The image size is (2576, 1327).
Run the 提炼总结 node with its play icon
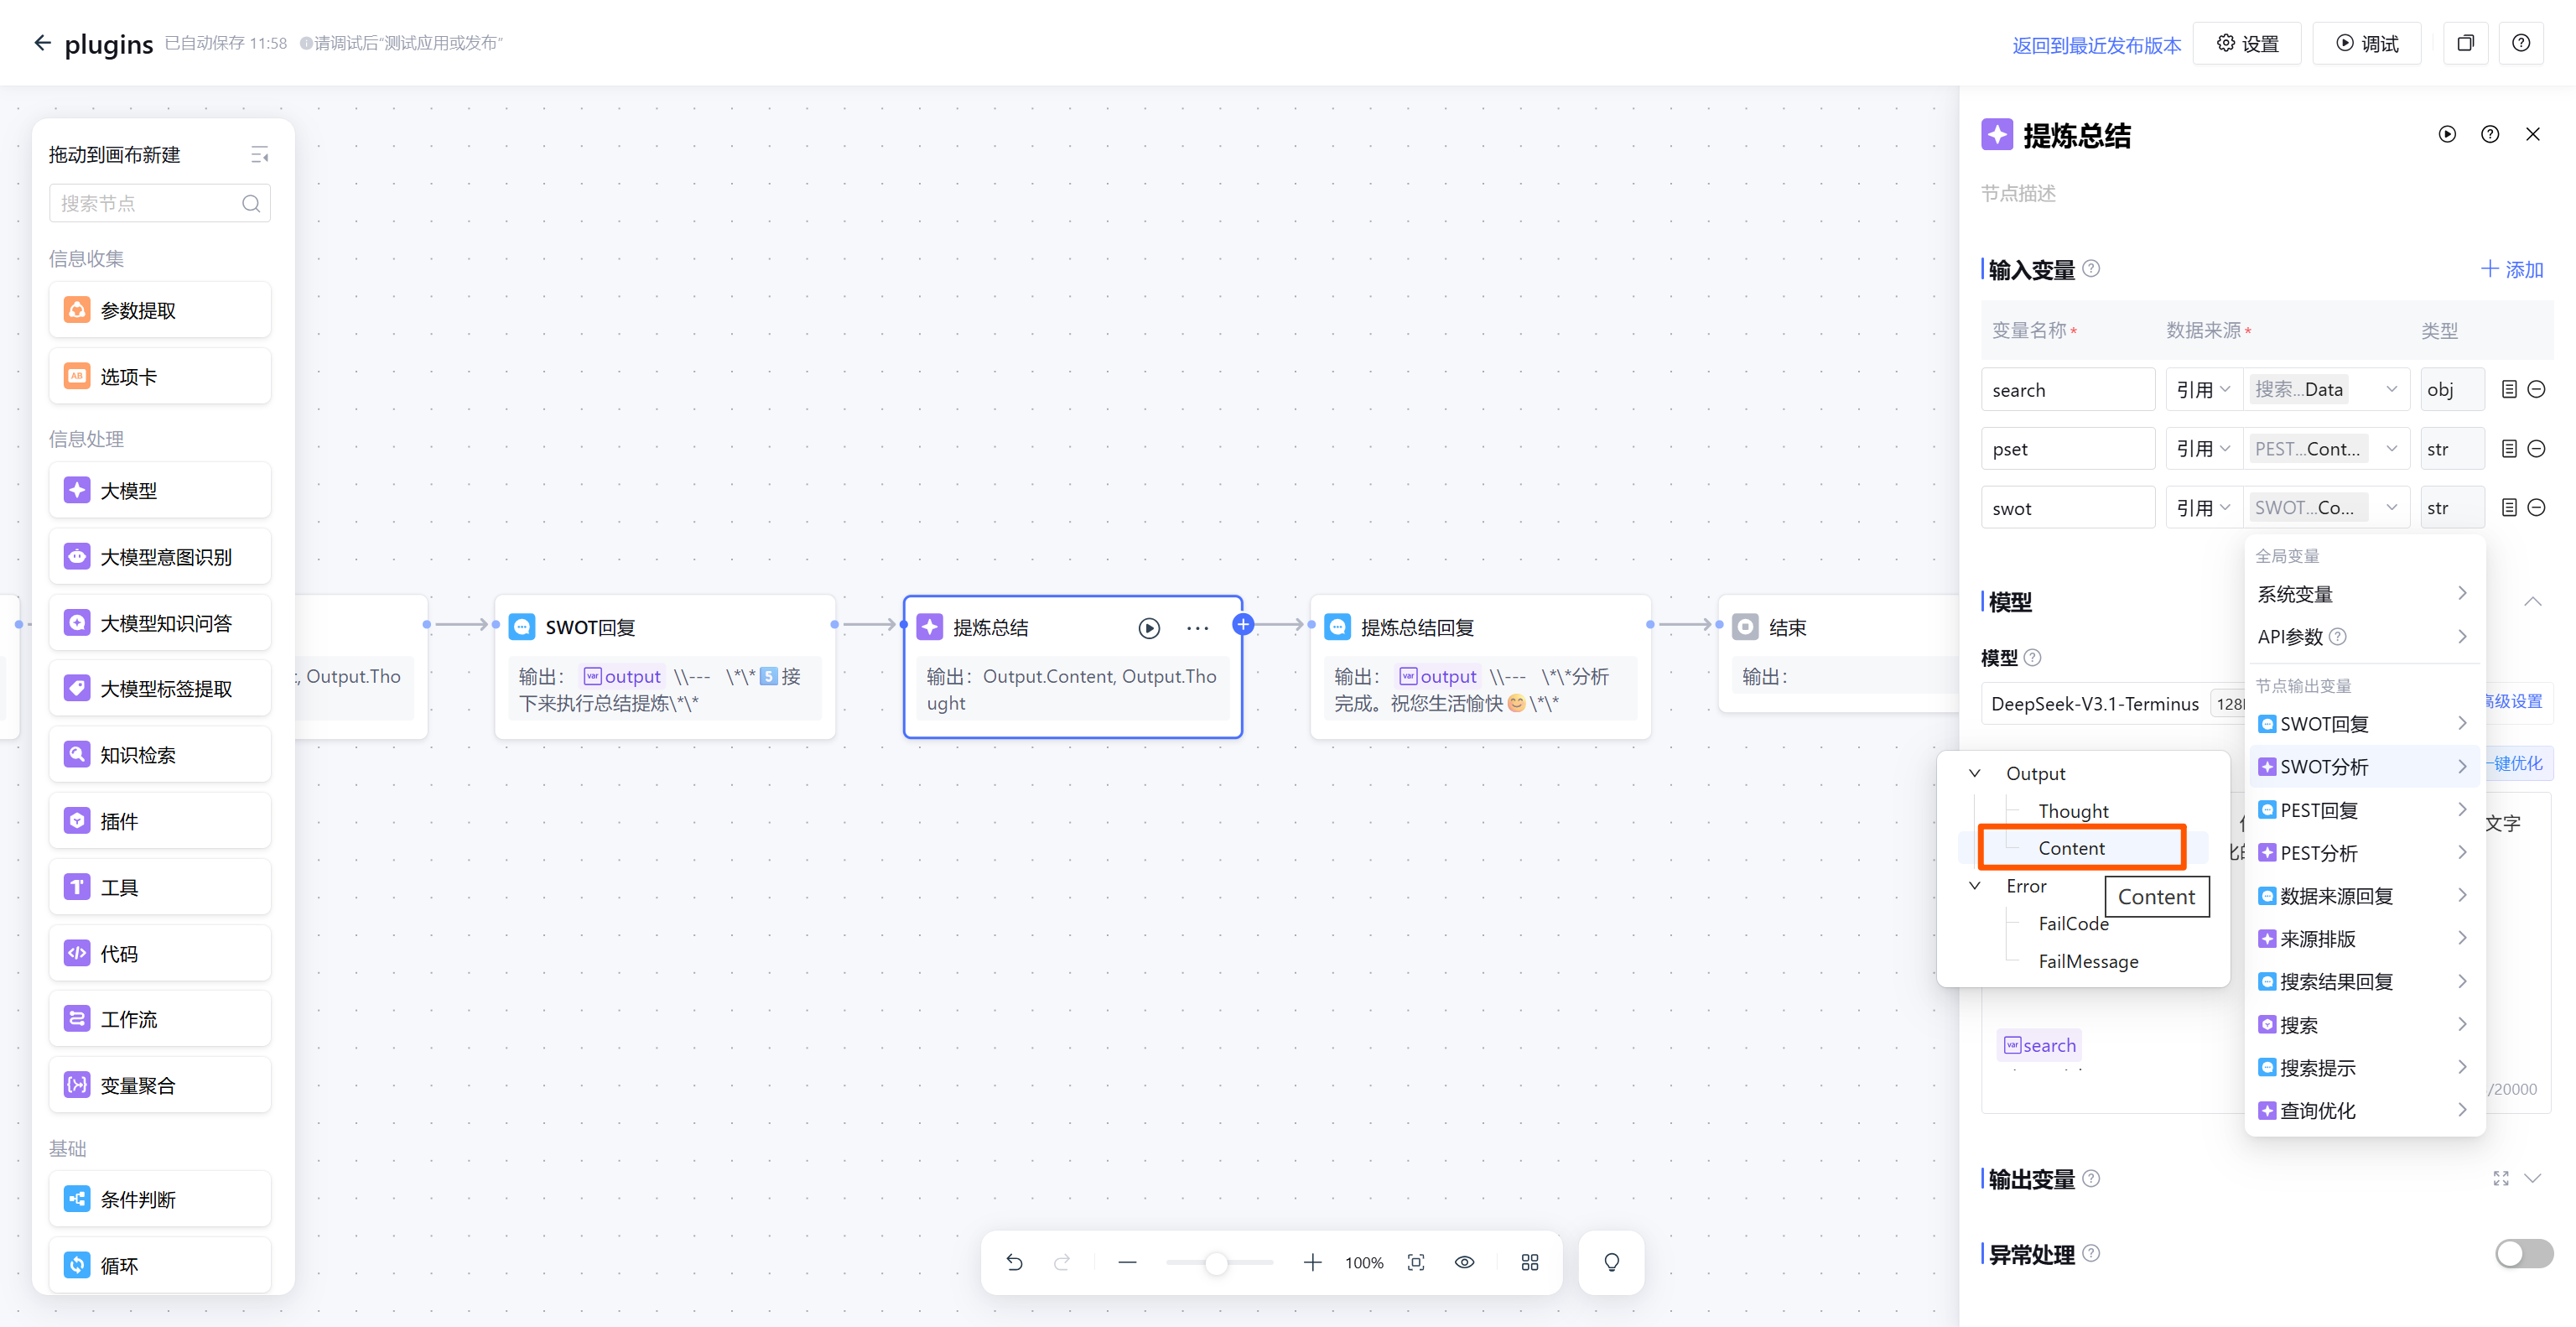coord(1149,628)
